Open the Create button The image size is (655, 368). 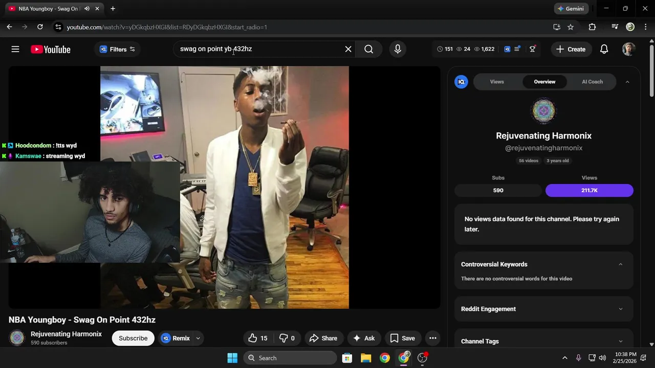coord(571,49)
